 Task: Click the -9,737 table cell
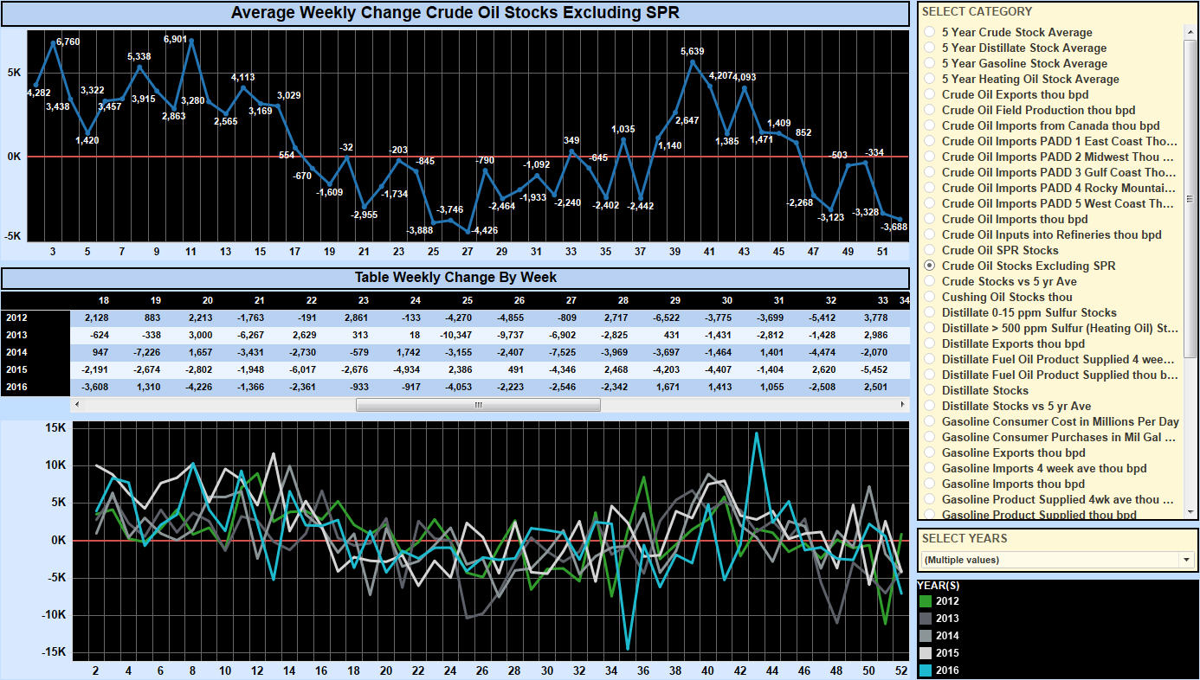pos(513,336)
